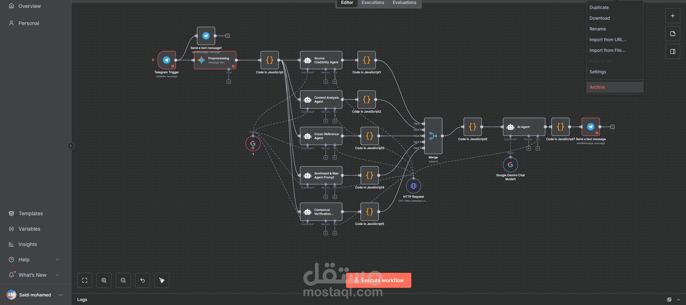Zoom out of the canvas
Screen dimensions: 686x305
coord(123,280)
